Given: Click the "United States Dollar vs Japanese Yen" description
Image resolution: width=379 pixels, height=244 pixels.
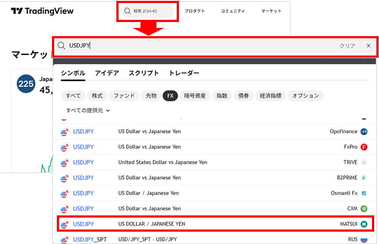Looking at the screenshot, I should (x=163, y=163).
